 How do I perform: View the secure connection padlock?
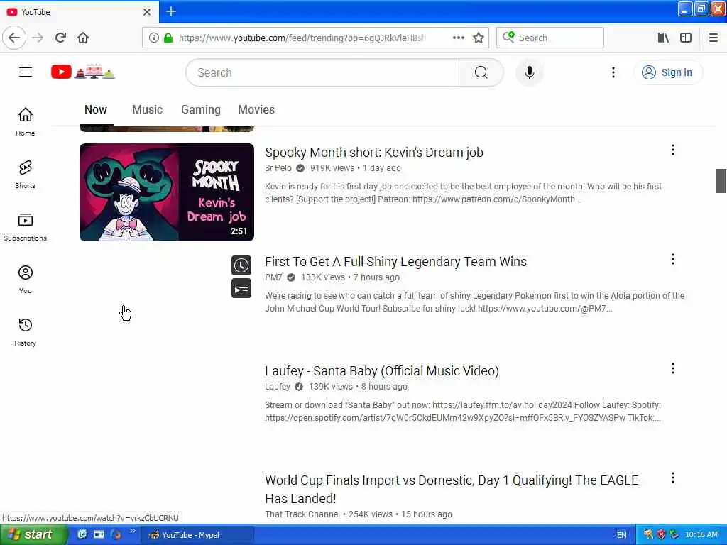pos(168,38)
